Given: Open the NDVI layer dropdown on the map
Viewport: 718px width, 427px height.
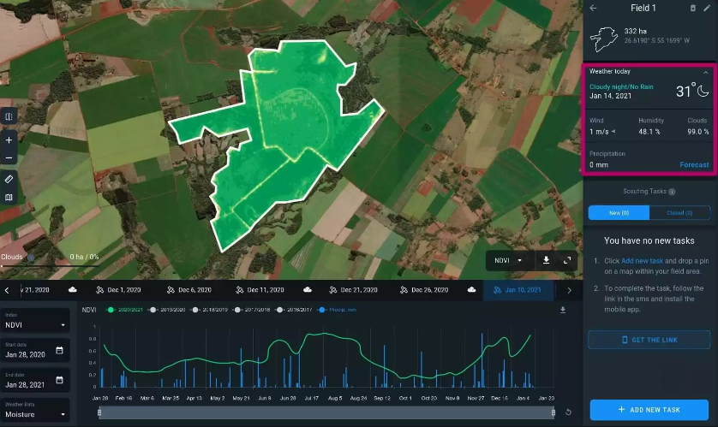Looking at the screenshot, I should point(507,260).
